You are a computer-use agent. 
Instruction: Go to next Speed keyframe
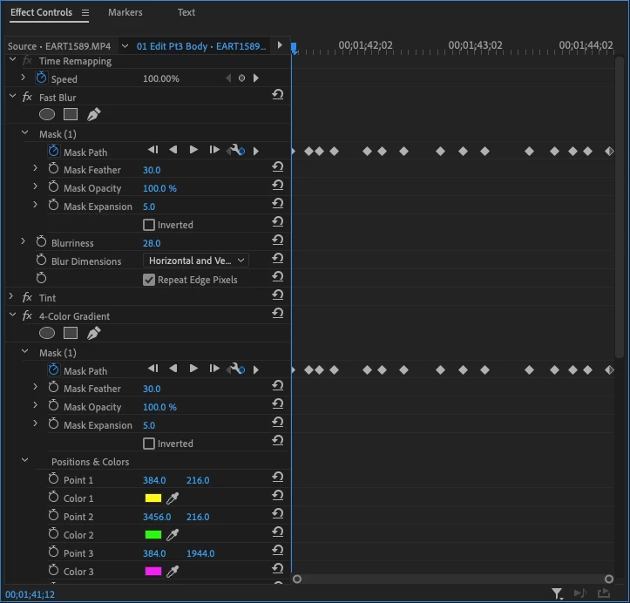pyautogui.click(x=256, y=78)
